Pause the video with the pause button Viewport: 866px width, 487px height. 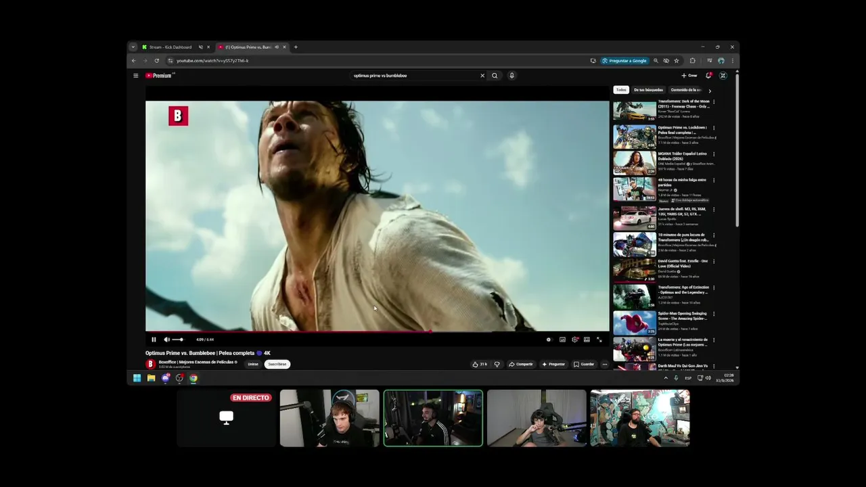point(154,340)
